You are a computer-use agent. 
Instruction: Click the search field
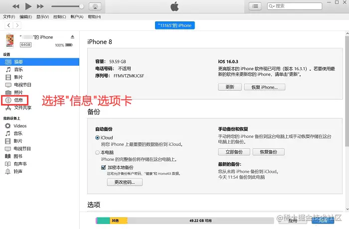click(x=295, y=6)
